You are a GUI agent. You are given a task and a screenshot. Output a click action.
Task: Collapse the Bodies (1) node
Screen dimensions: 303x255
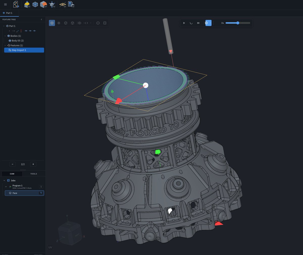click(x=5, y=36)
